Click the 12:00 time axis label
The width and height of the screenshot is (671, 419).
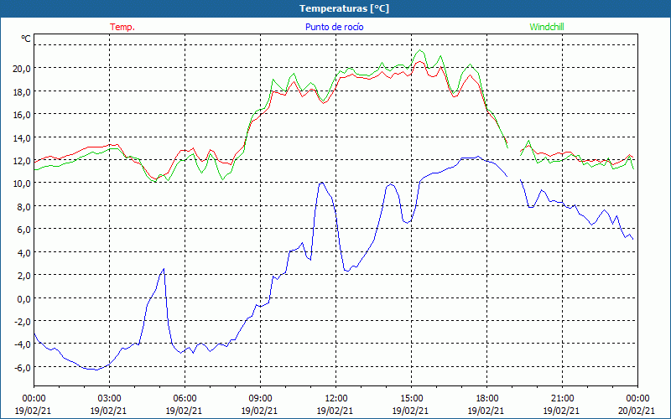[x=336, y=399]
